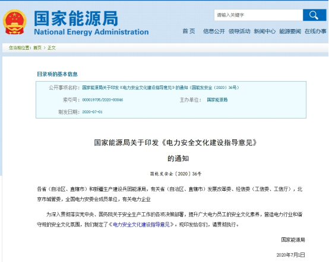This screenshot has width=329, height=262.
Task: Select the index number 000019705/2020-00046
Action: point(103,100)
